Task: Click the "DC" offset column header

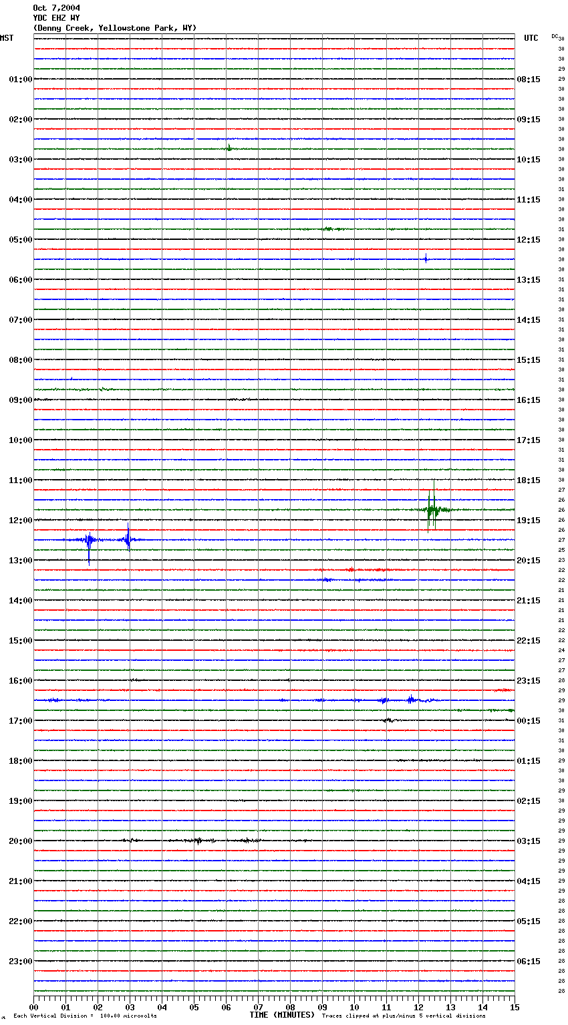Action: (555, 36)
